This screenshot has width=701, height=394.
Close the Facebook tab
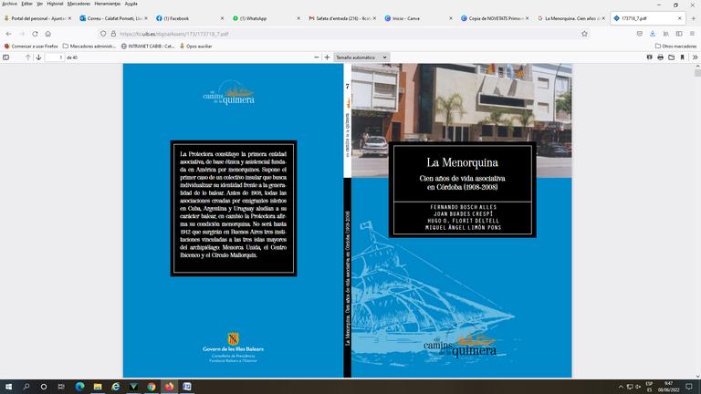click(x=222, y=18)
